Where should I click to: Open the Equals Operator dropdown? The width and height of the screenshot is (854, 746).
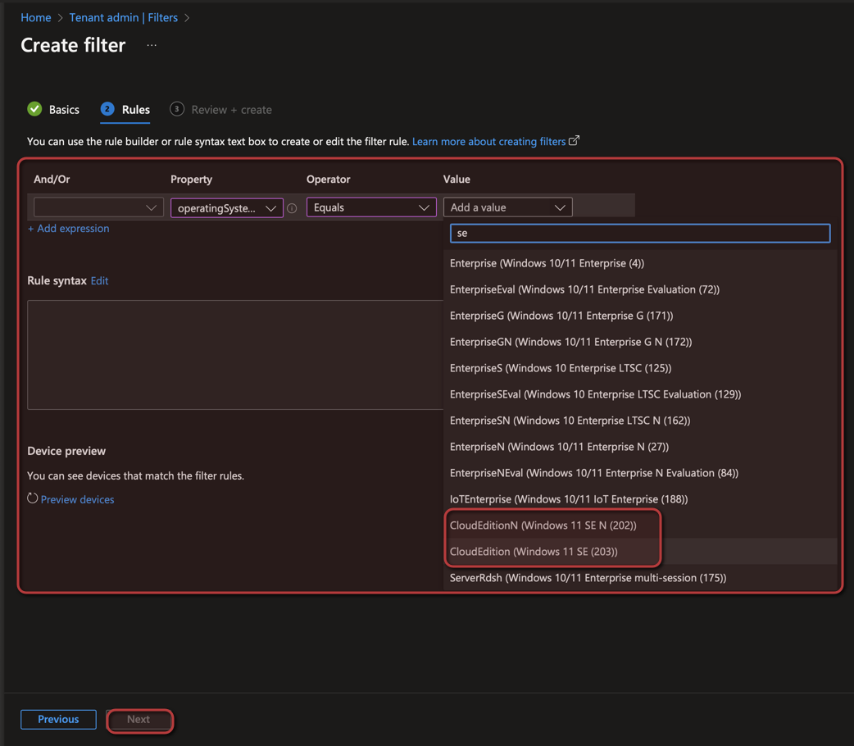click(x=370, y=208)
